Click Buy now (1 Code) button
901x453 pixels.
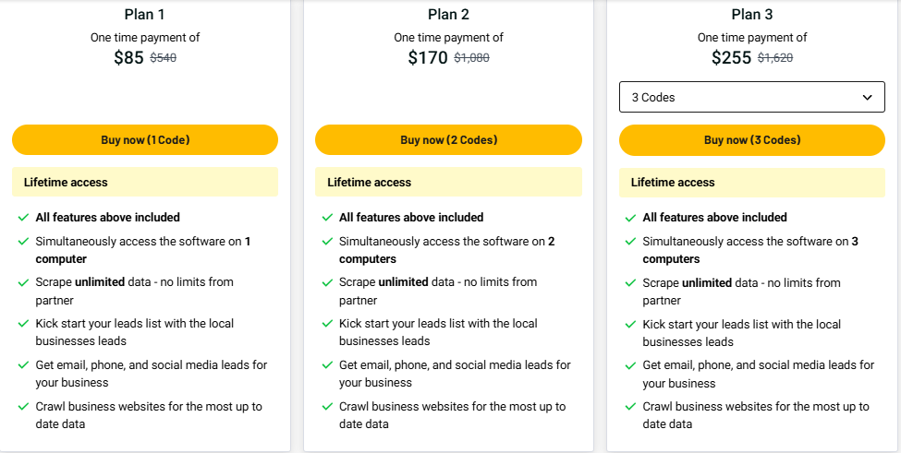point(145,140)
